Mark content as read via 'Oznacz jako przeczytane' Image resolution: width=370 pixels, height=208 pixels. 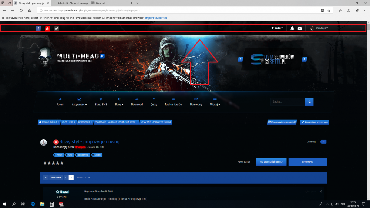(x=314, y=122)
